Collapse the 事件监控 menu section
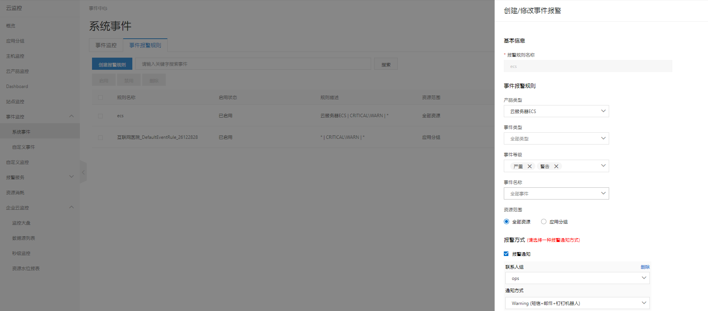The width and height of the screenshot is (708, 311). (x=71, y=116)
